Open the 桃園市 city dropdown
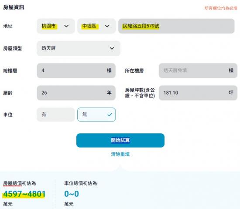Viewport: 240px width, 209px height. pyautogui.click(x=56, y=26)
